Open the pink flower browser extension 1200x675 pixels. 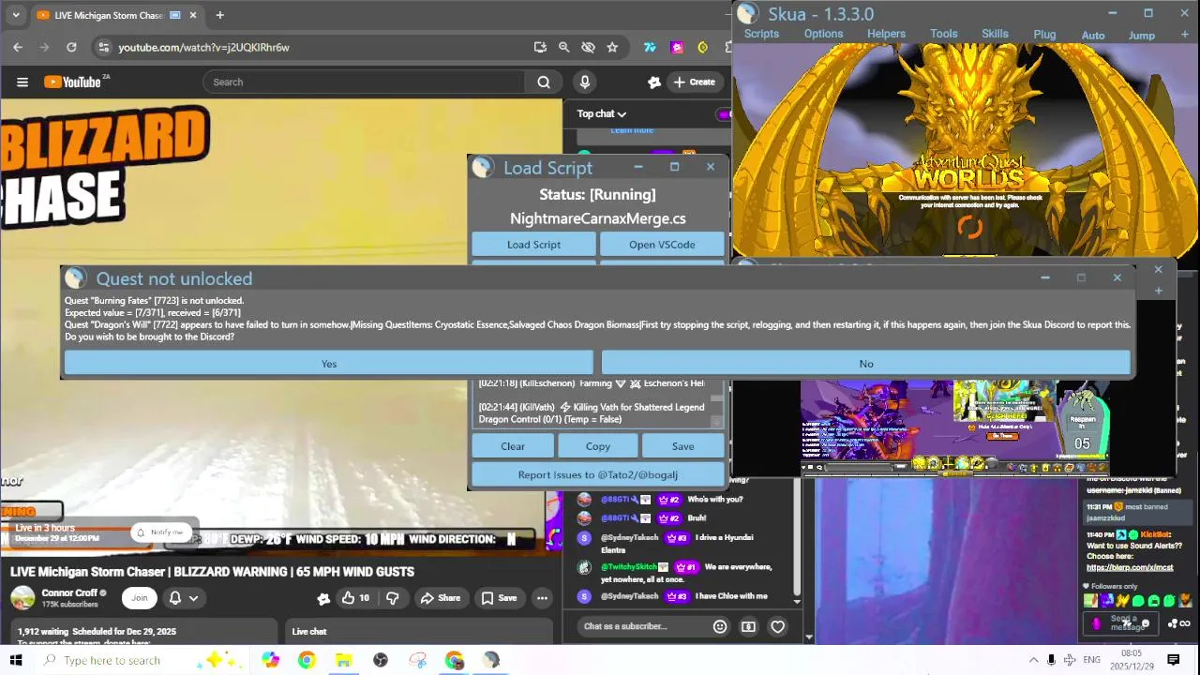click(677, 47)
